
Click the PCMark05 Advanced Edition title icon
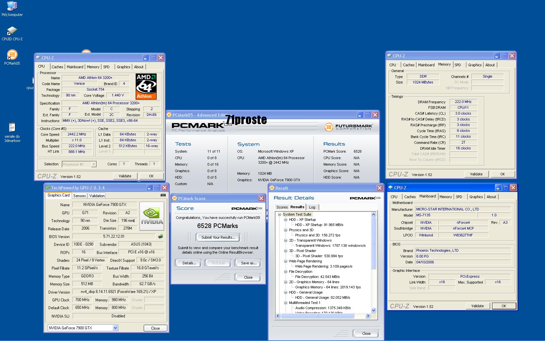pyautogui.click(x=169, y=115)
